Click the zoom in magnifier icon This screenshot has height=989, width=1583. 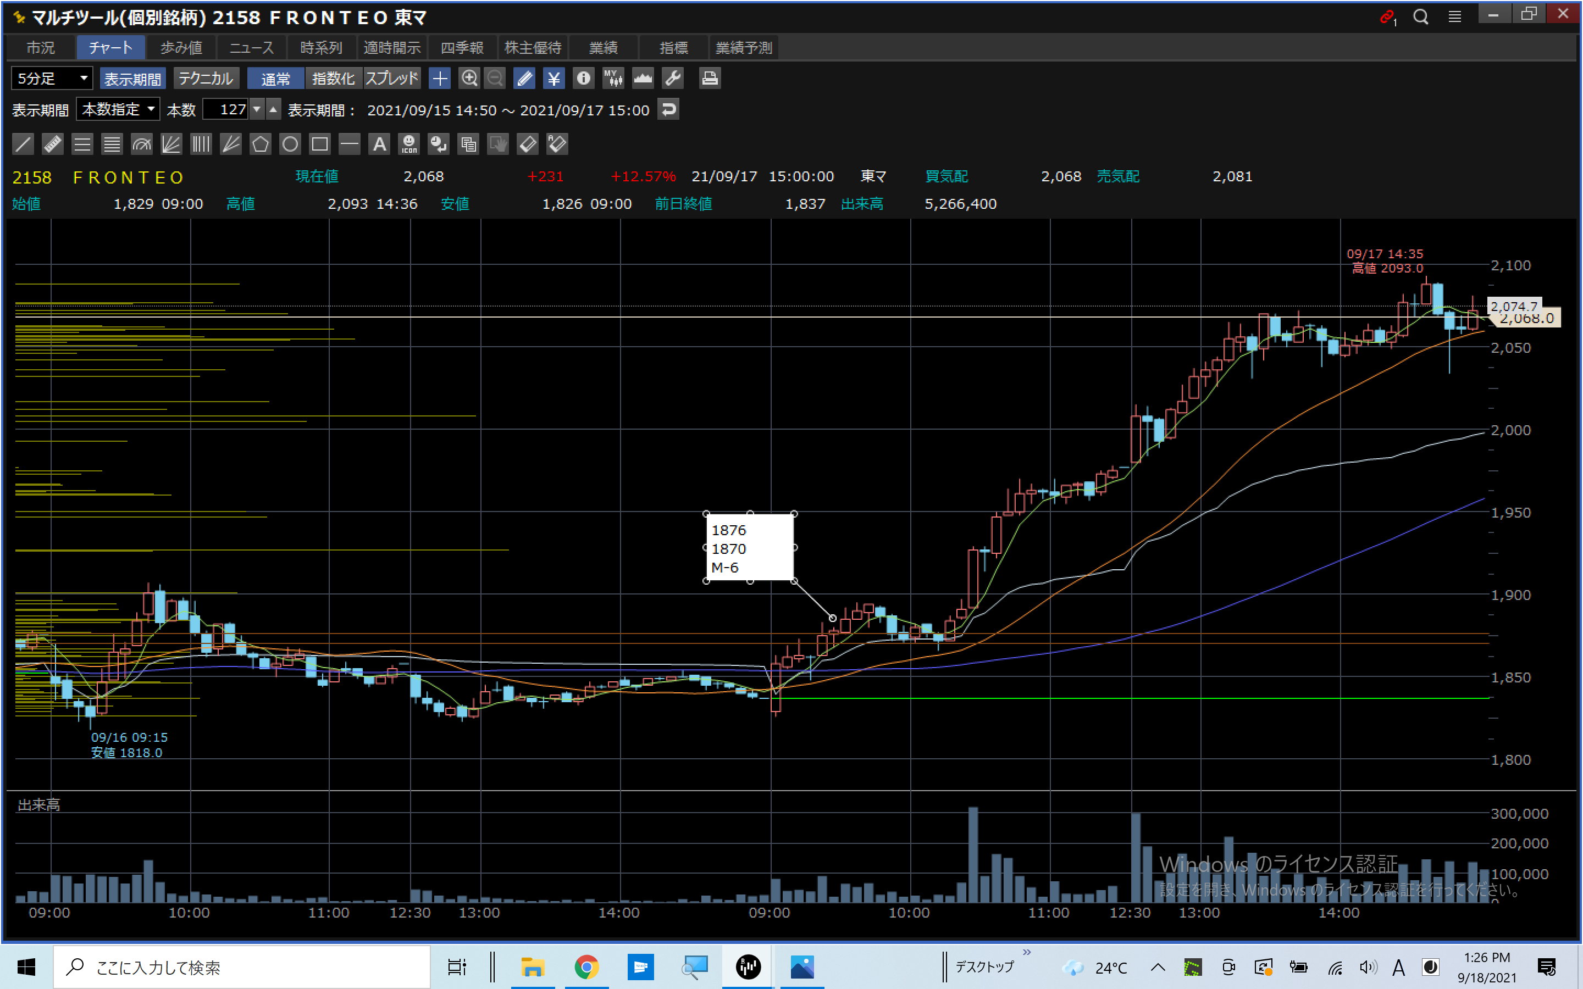(x=469, y=79)
